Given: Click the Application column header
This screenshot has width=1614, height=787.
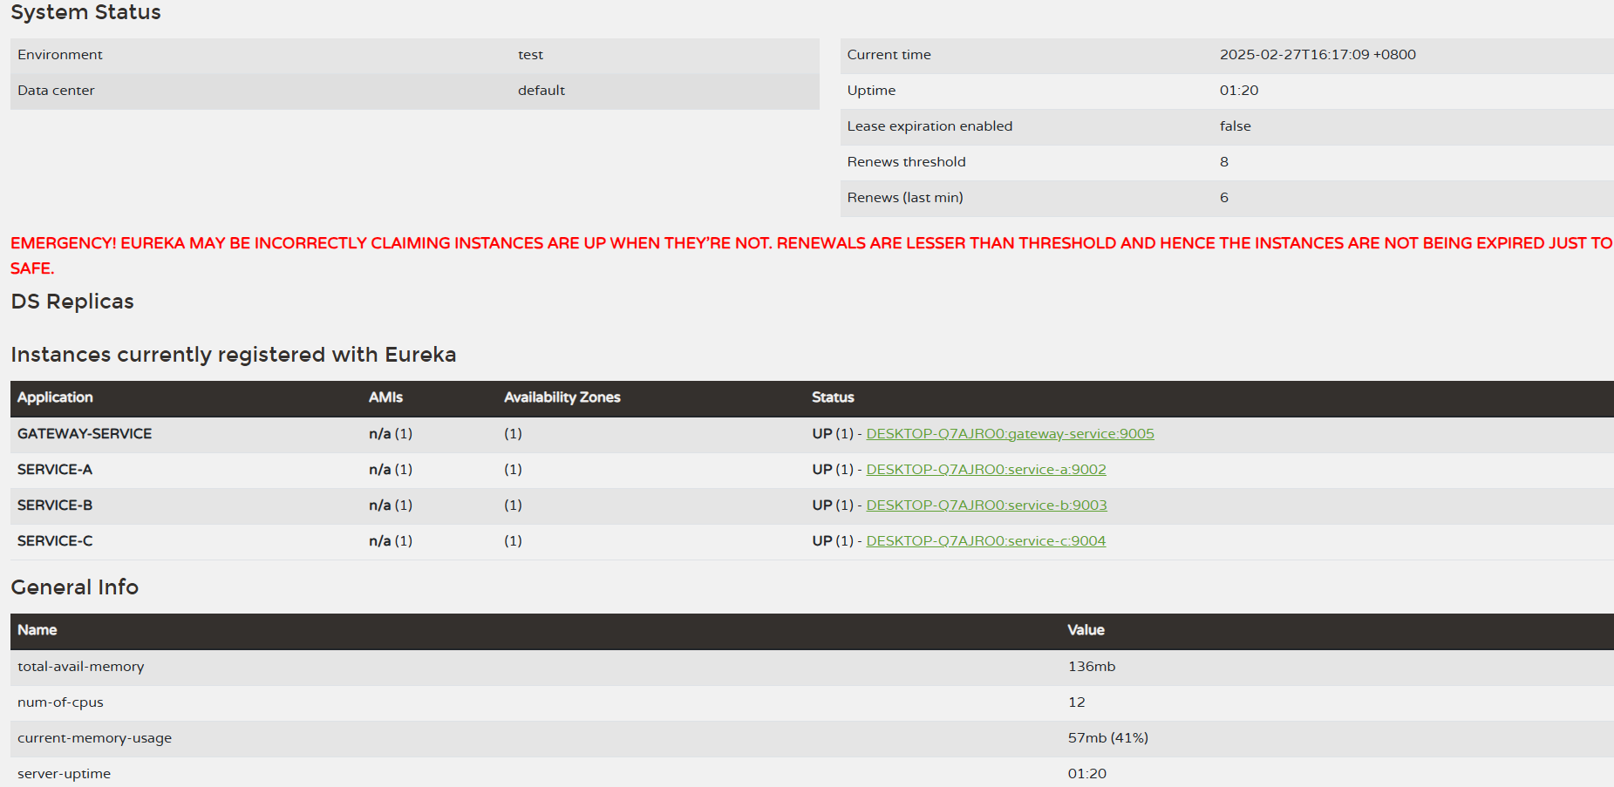Looking at the screenshot, I should pyautogui.click(x=55, y=397).
